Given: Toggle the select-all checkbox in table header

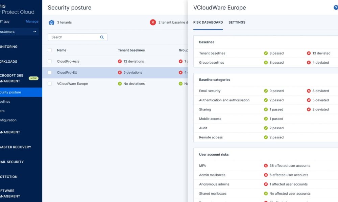Looking at the screenshot, I should pyautogui.click(x=50, y=50).
